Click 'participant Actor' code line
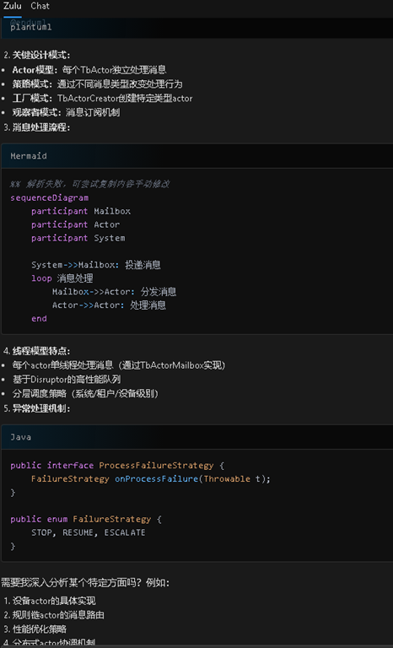The image size is (393, 648). point(76,224)
